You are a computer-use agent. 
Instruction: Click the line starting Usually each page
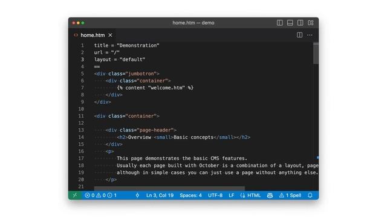point(218,166)
